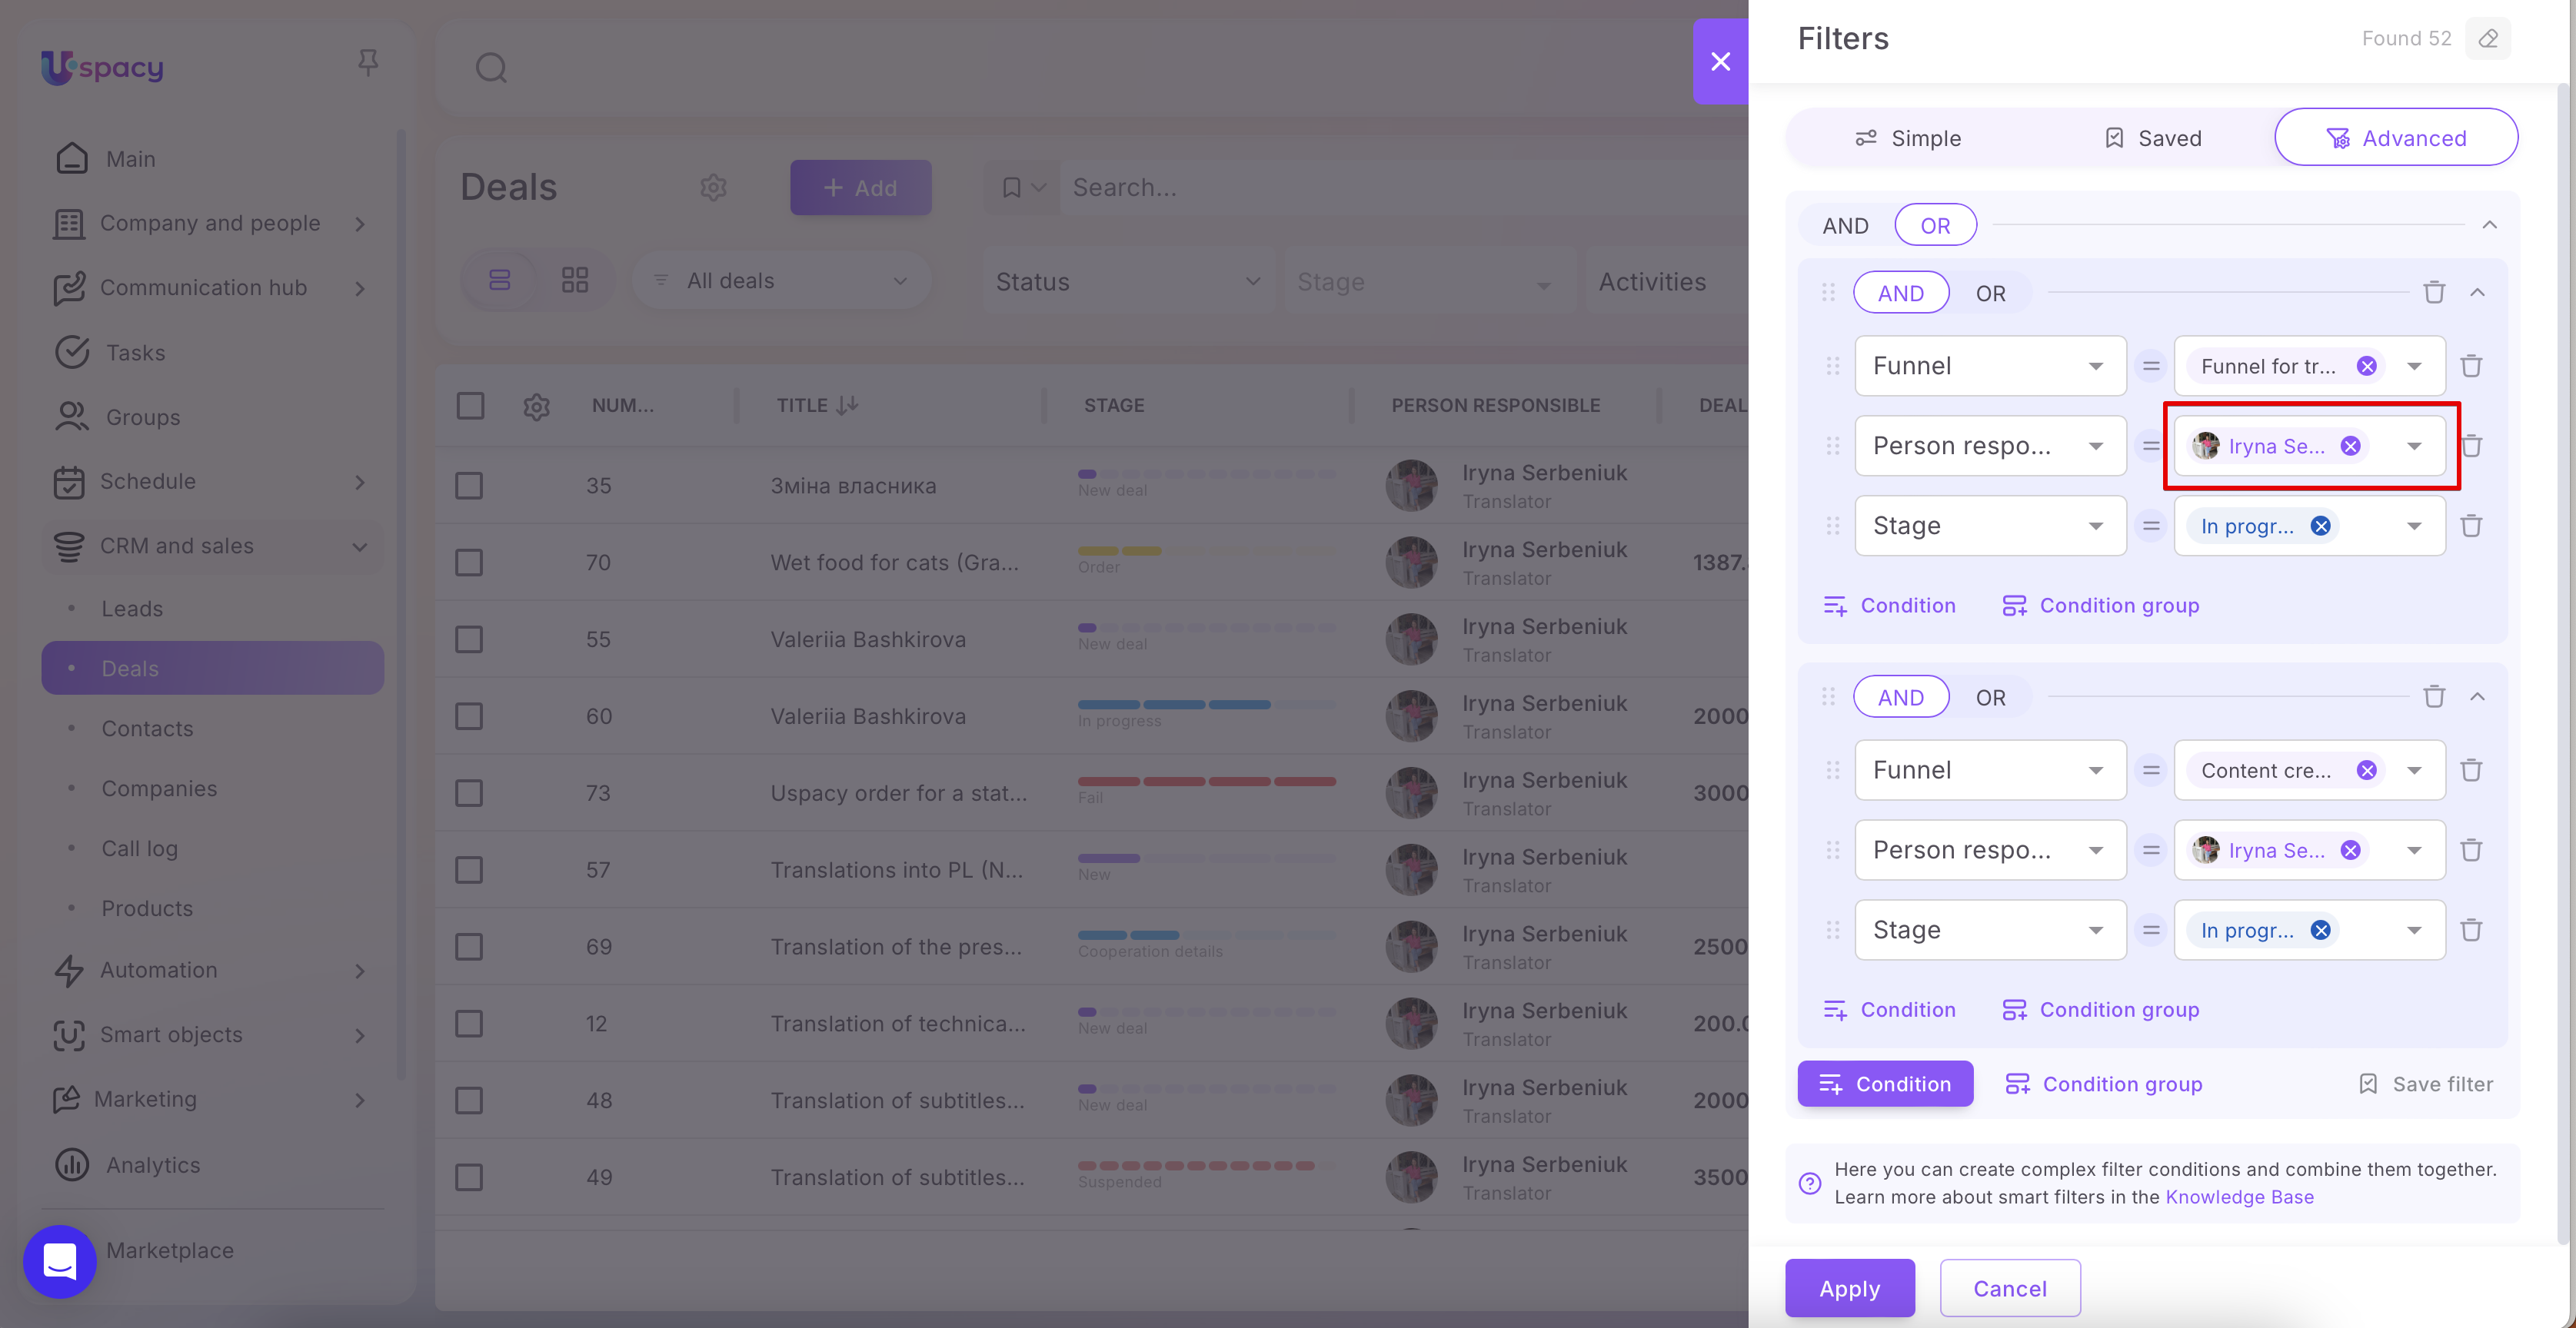
Task: Collapse the second condition group chevron
Action: point(2477,696)
